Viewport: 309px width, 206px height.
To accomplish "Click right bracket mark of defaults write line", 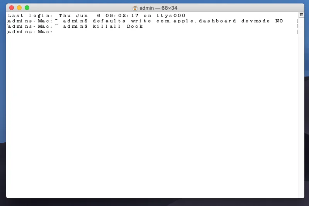I will point(297,21).
